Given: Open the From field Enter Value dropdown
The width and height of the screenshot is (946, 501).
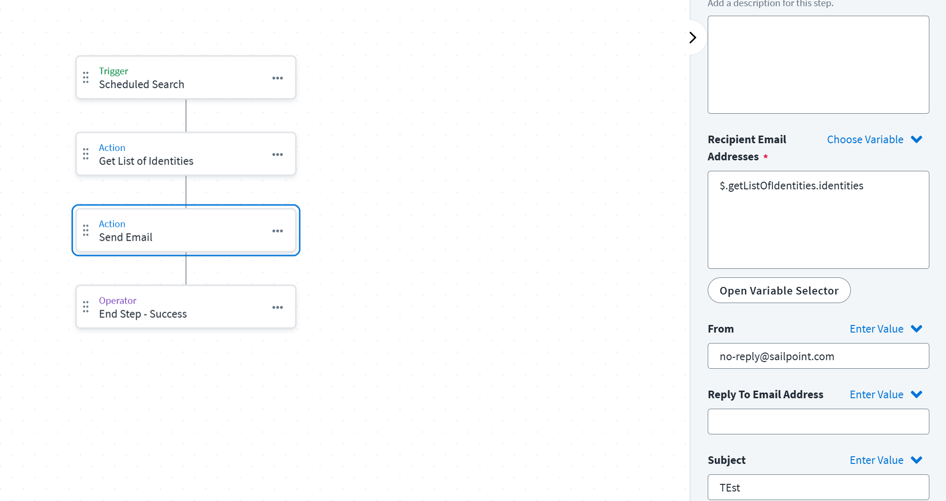Looking at the screenshot, I should click(x=886, y=329).
